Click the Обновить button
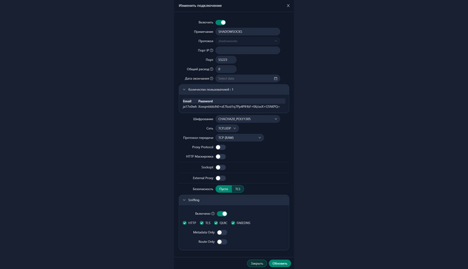Screen dimensions: 468x269 click(x=279, y=264)
